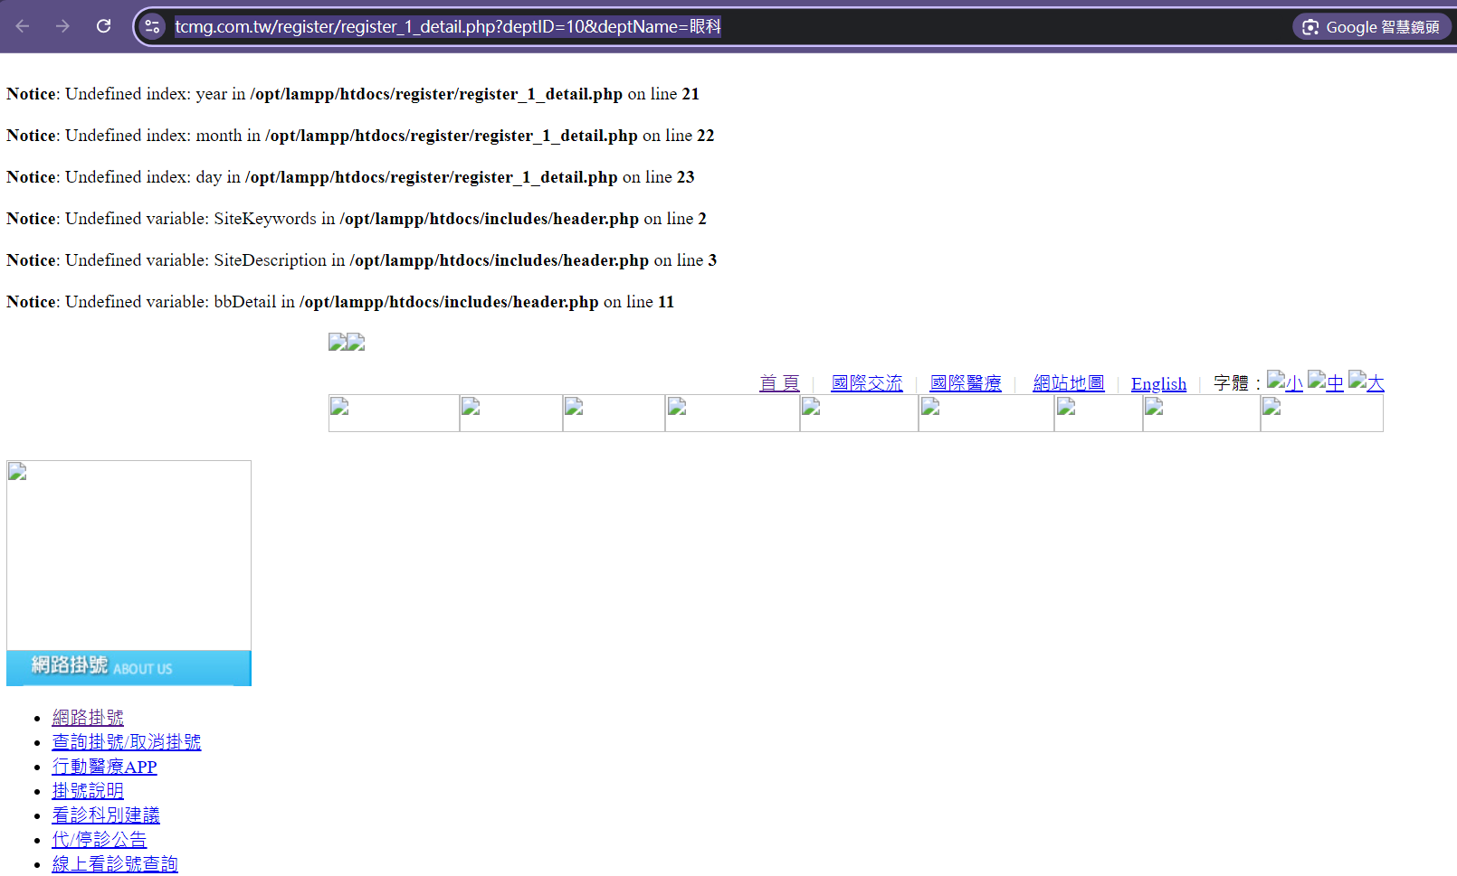Click the browser forward arrow
The height and width of the screenshot is (876, 1457).
[x=62, y=26]
